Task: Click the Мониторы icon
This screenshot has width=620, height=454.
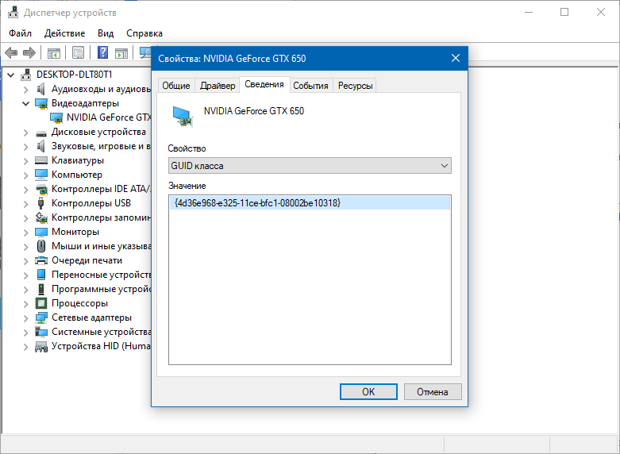Action: [x=41, y=232]
